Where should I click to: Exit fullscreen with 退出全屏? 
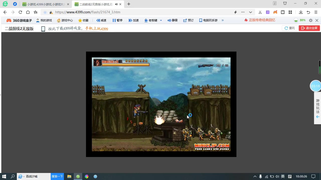click(x=309, y=28)
